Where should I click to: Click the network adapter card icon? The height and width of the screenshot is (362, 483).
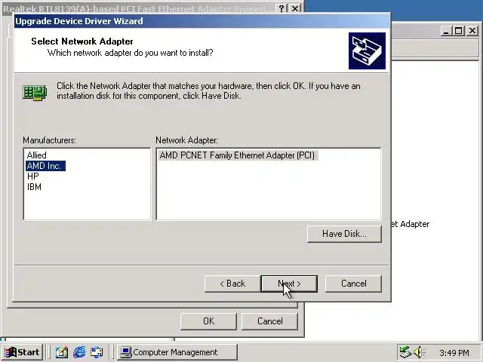[x=35, y=92]
